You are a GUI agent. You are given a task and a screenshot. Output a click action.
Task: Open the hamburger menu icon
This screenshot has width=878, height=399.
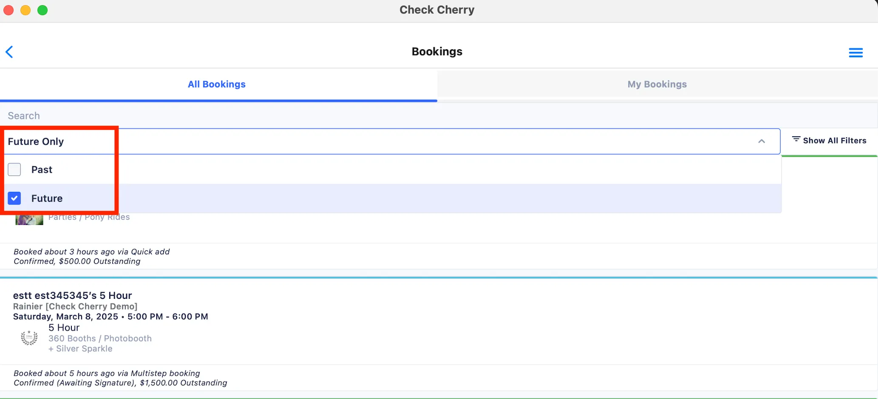click(x=855, y=53)
